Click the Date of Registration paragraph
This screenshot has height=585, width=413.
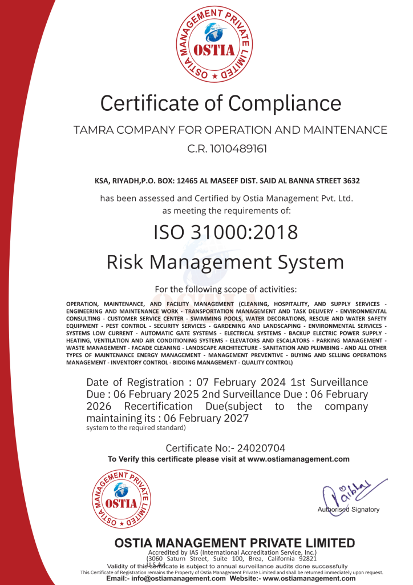pos(226,400)
